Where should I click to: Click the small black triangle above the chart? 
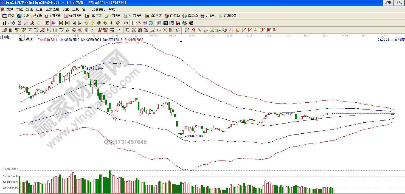pos(181,42)
